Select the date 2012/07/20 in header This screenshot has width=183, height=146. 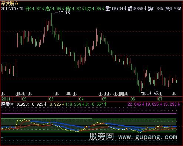click(12, 9)
